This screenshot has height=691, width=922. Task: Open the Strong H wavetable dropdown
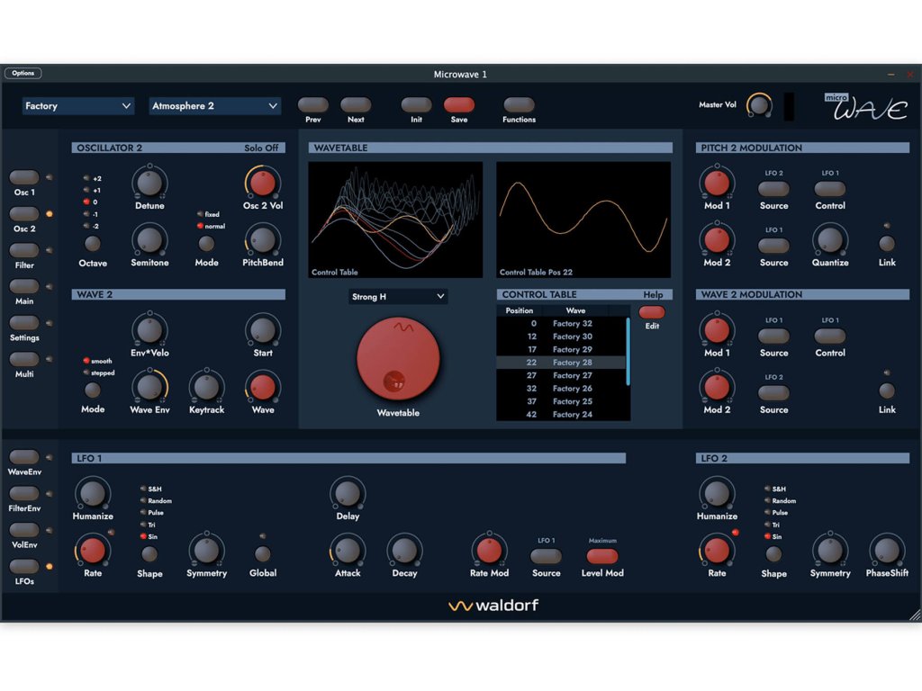[x=397, y=296]
